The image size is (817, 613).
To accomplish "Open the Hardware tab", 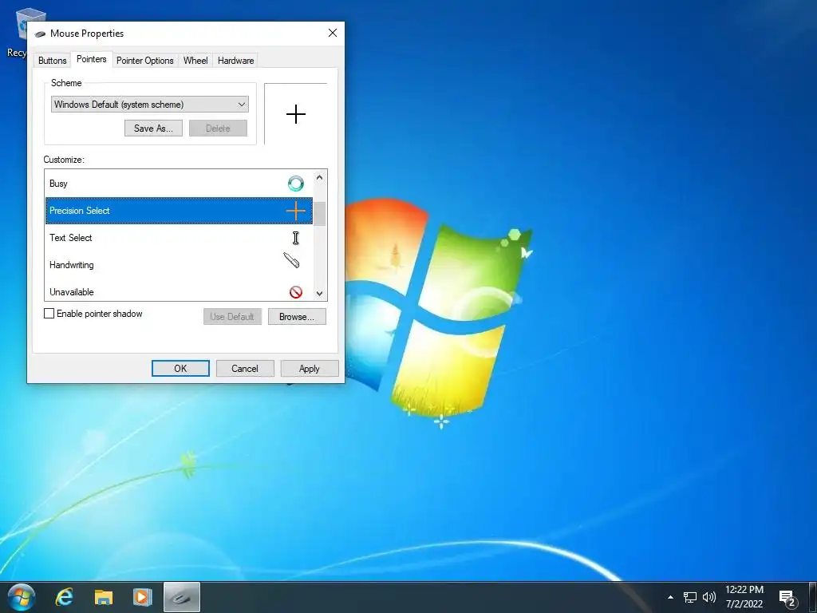I will point(235,61).
